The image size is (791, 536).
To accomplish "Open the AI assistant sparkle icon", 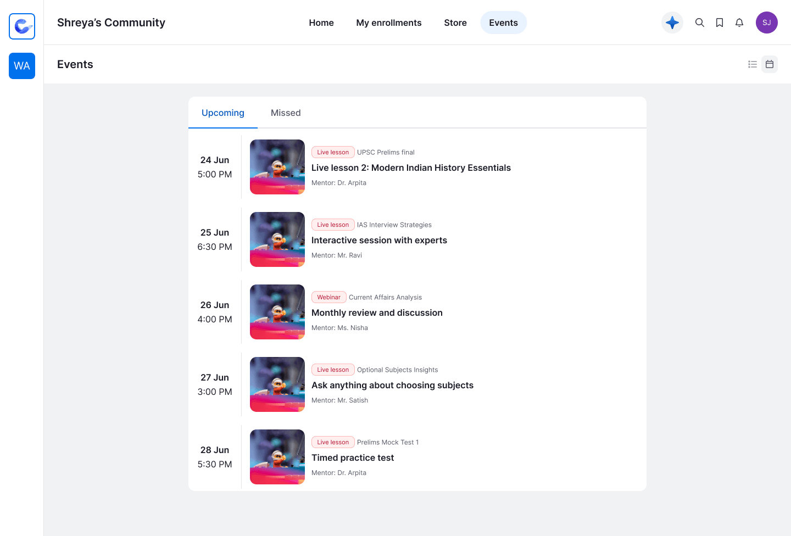I will (x=672, y=23).
